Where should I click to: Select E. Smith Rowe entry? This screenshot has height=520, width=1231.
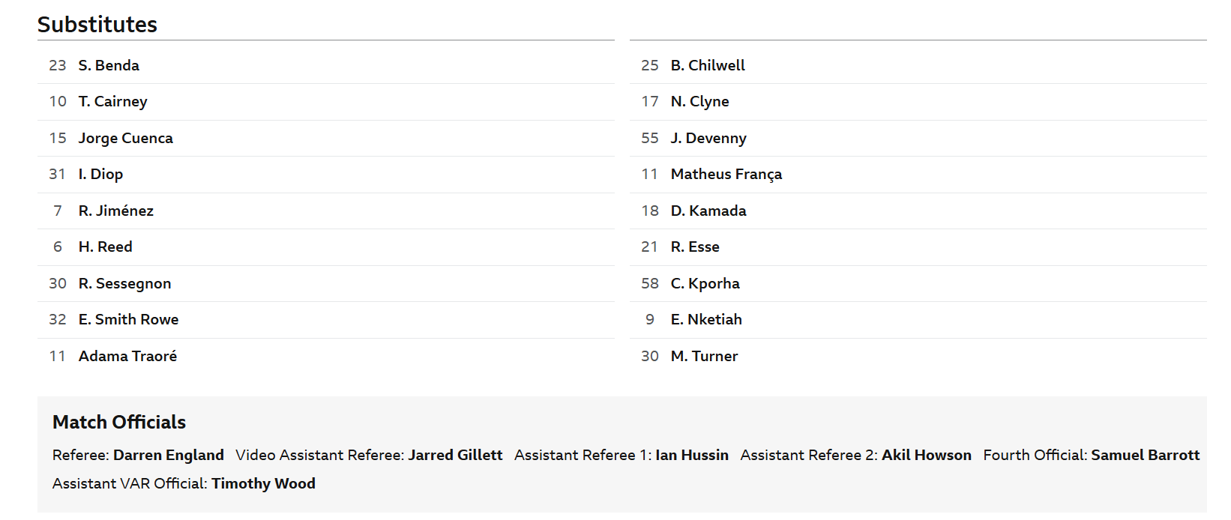coord(128,319)
